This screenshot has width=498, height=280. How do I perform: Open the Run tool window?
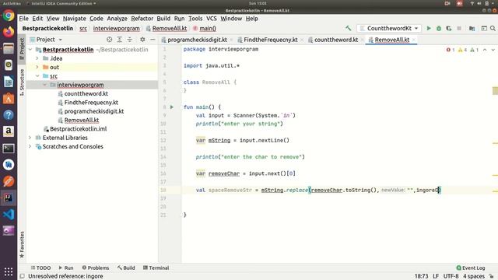[65, 268]
